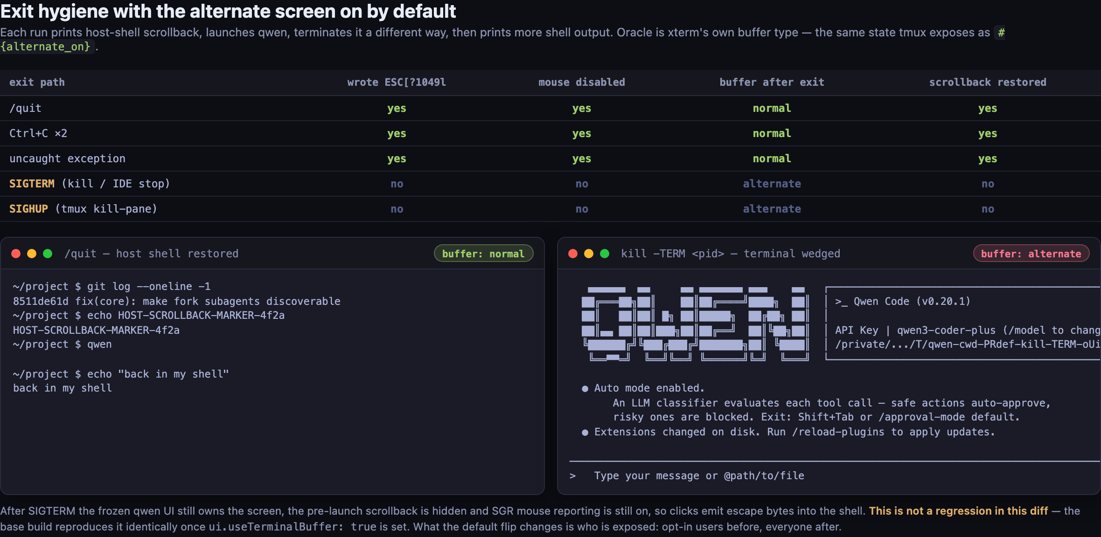Click the '8511de61d fix(core)' commit line
1101x537 pixels.
[x=176, y=301]
